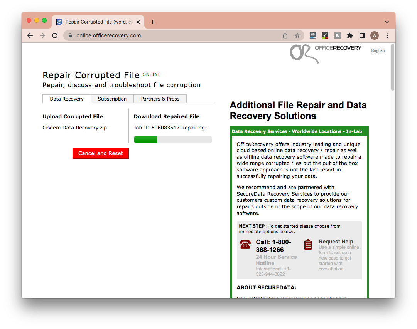Click the Data Recovery Services green header
This screenshot has width=417, height=329.
point(299,131)
